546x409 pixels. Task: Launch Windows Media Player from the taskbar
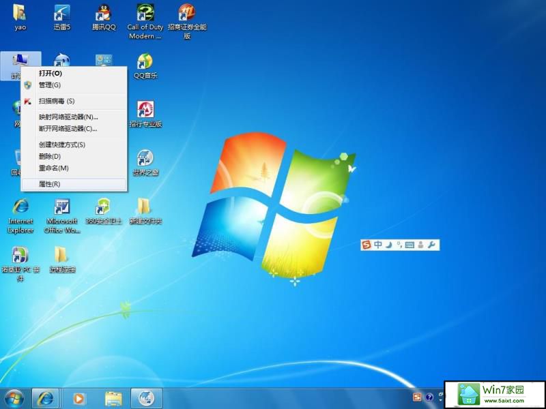click(79, 399)
